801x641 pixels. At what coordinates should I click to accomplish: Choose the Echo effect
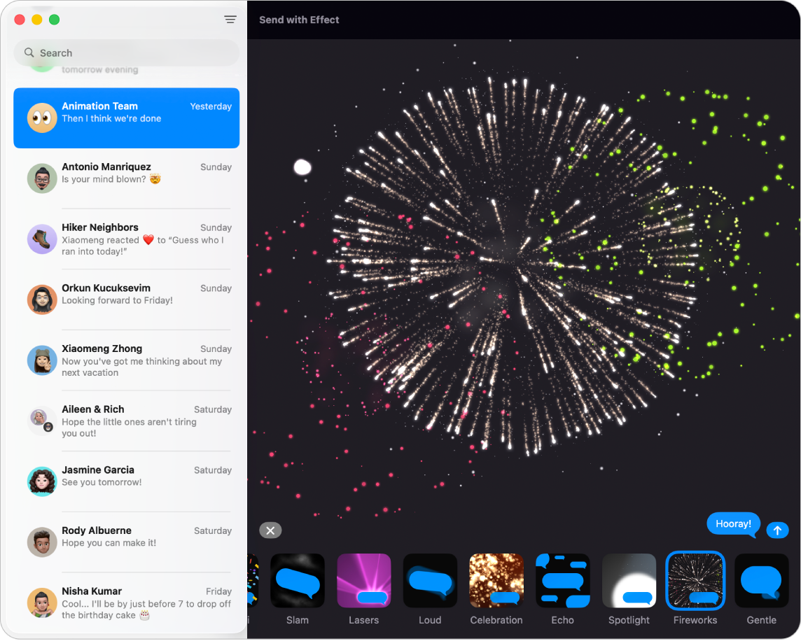coord(562,581)
